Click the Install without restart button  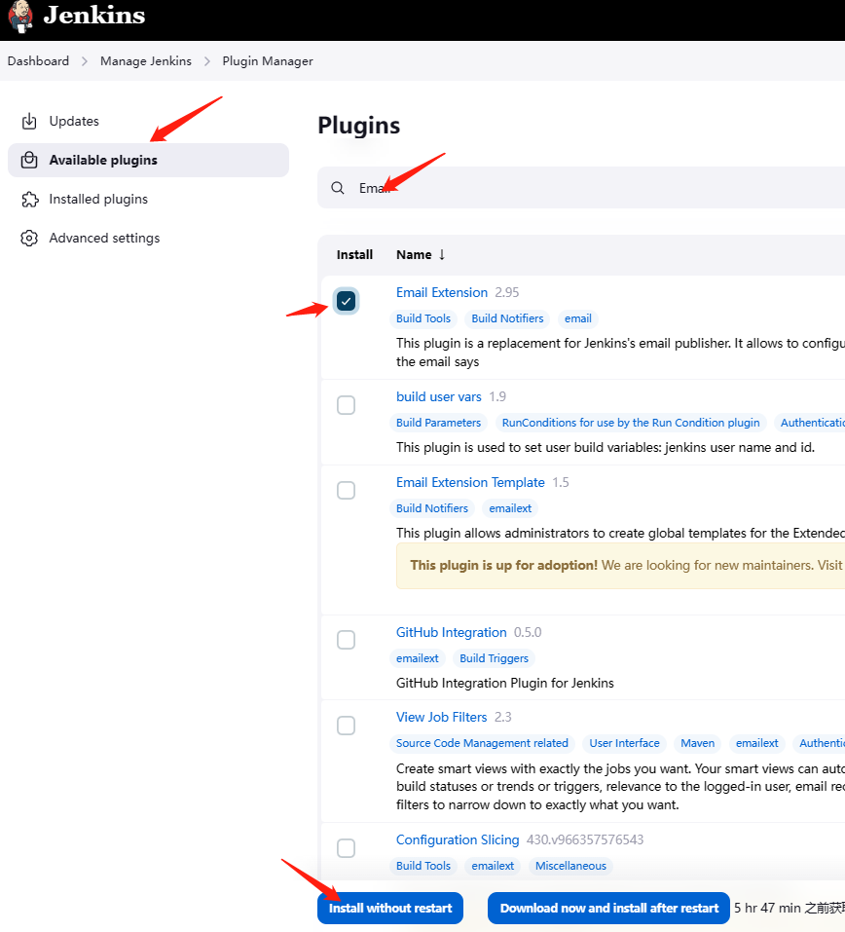pos(390,909)
